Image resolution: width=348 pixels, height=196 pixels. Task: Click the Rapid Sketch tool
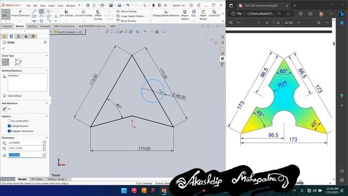point(203,15)
